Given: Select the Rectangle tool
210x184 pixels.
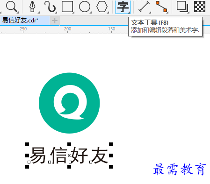Looking at the screenshot, I should click(67, 7).
